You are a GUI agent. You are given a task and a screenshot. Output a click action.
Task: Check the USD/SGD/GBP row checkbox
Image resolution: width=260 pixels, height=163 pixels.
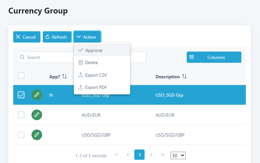pos(21,135)
